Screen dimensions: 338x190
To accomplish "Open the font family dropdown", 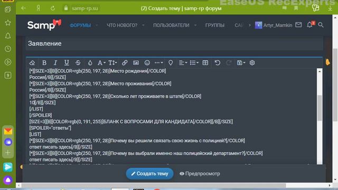I will (101, 63).
